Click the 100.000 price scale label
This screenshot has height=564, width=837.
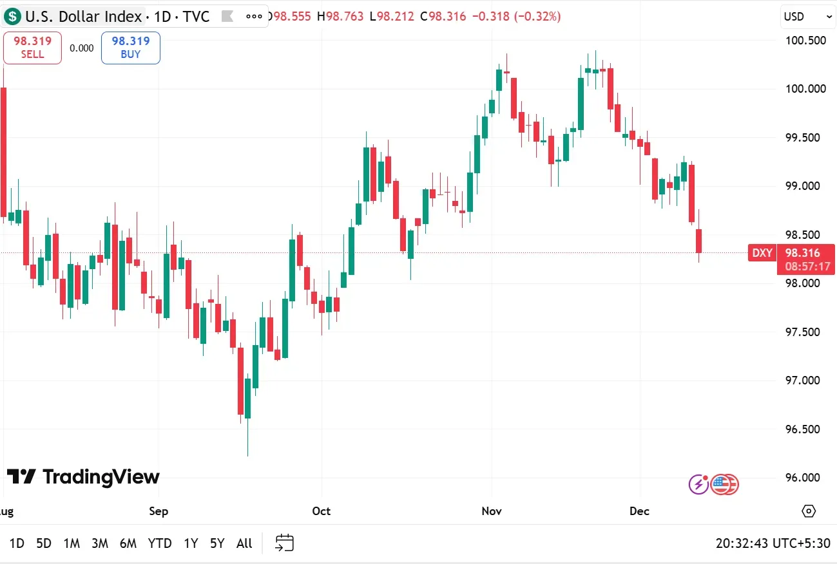pyautogui.click(x=805, y=89)
